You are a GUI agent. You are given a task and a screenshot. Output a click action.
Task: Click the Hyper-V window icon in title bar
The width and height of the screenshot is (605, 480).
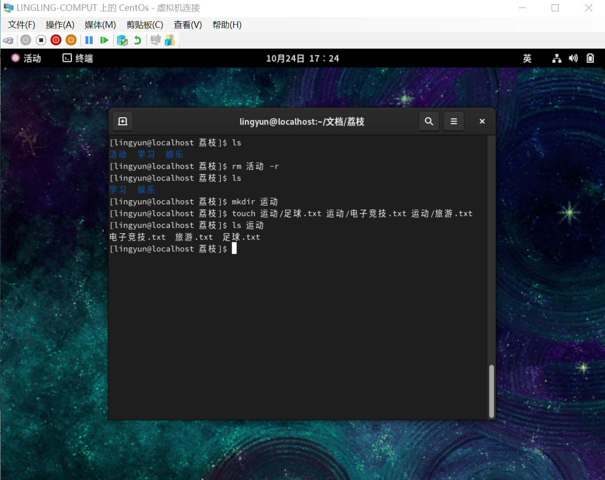[x=9, y=8]
